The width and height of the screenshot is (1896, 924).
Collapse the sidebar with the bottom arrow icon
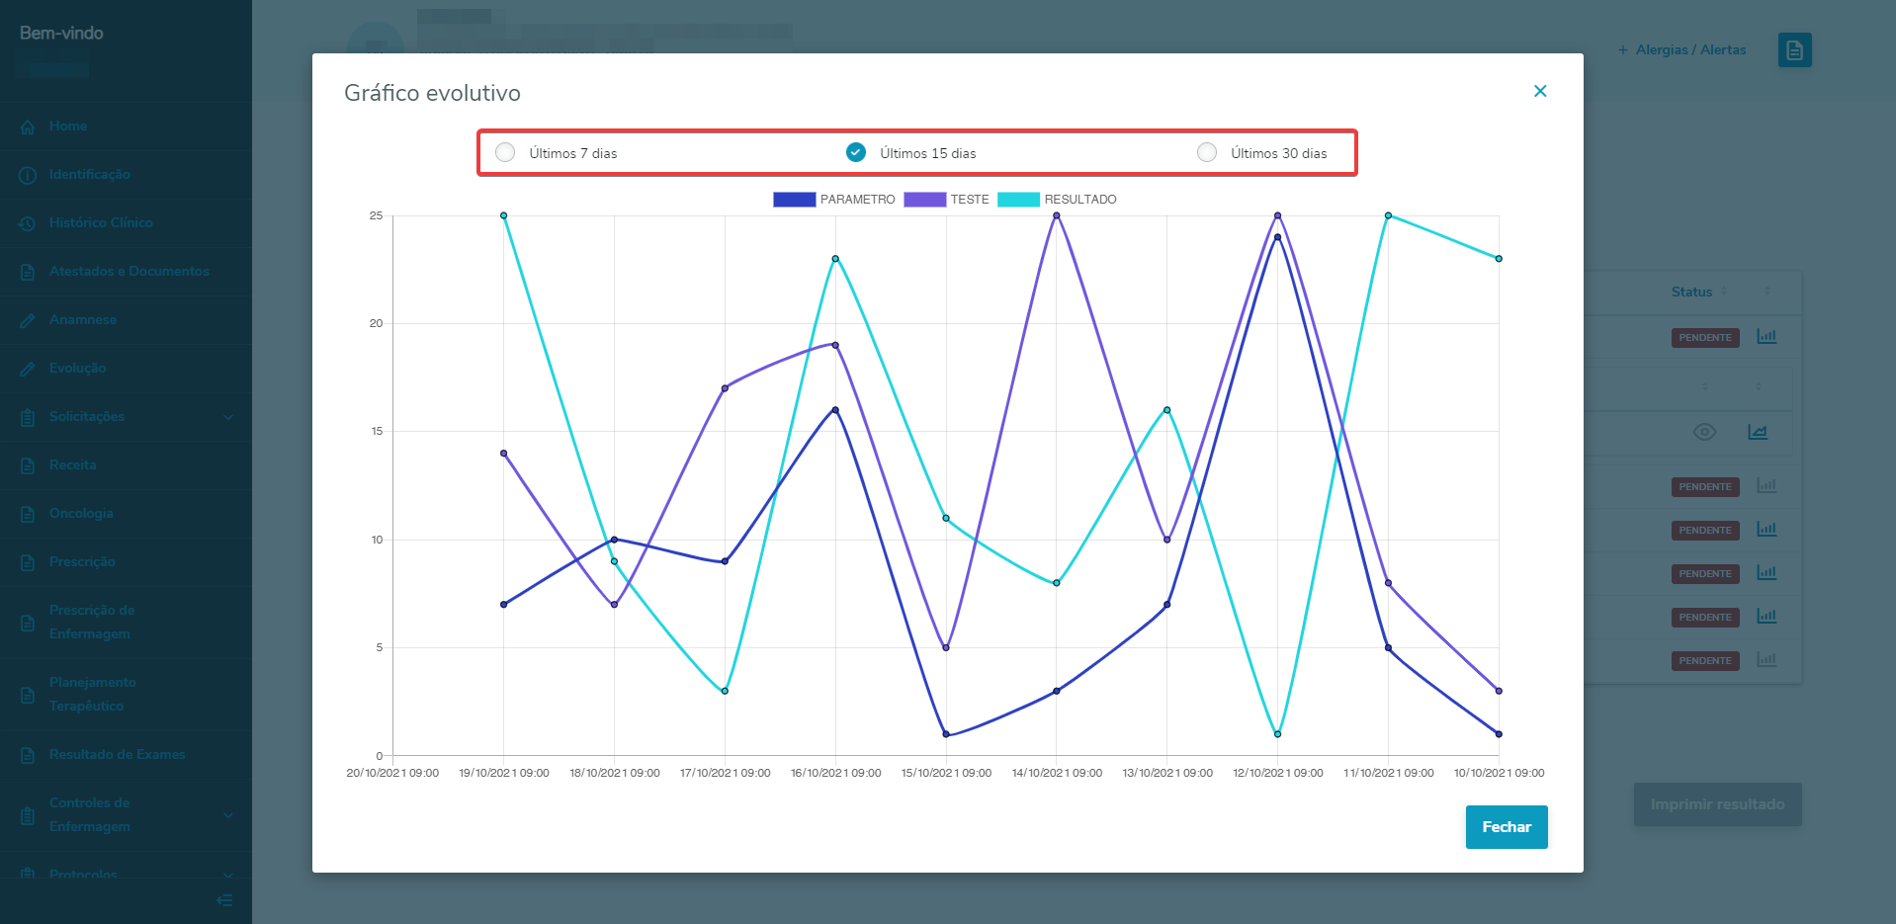(224, 900)
